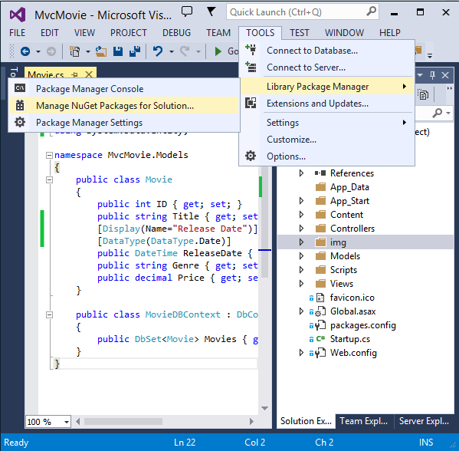
Task: Click the editor horizontal scrollbar thumb
Action: (123, 421)
